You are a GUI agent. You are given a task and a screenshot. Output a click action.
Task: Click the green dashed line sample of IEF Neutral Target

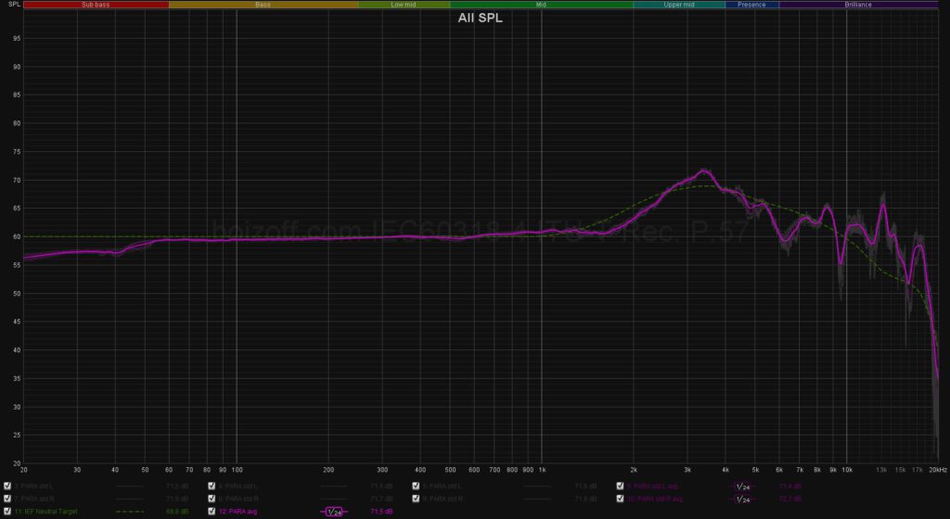[x=130, y=512]
